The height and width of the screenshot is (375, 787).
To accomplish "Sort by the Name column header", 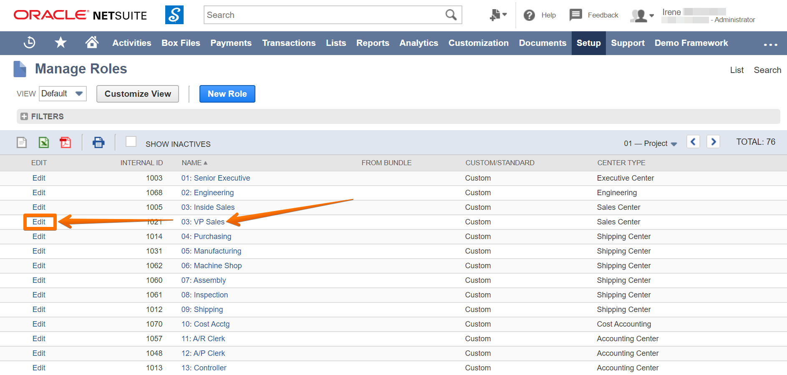I will 194,163.
